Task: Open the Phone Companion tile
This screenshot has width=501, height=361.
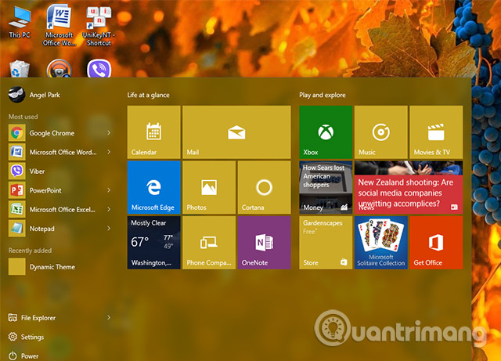Action: coord(209,243)
